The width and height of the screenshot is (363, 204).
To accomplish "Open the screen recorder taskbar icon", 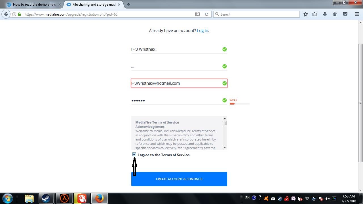I will coord(82,198).
